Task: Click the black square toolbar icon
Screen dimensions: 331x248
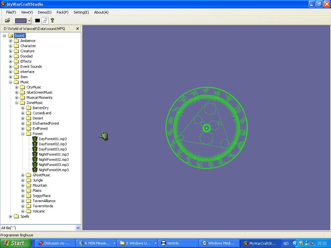Action: [37, 20]
